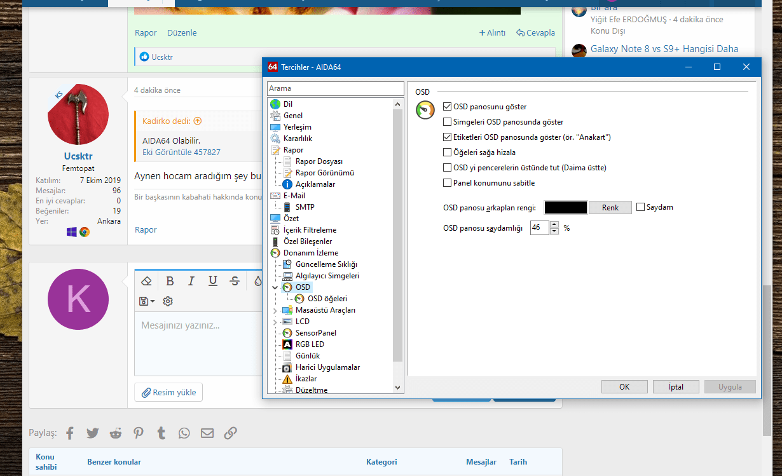Select Açıklamalar in the tree

pyautogui.click(x=315, y=184)
